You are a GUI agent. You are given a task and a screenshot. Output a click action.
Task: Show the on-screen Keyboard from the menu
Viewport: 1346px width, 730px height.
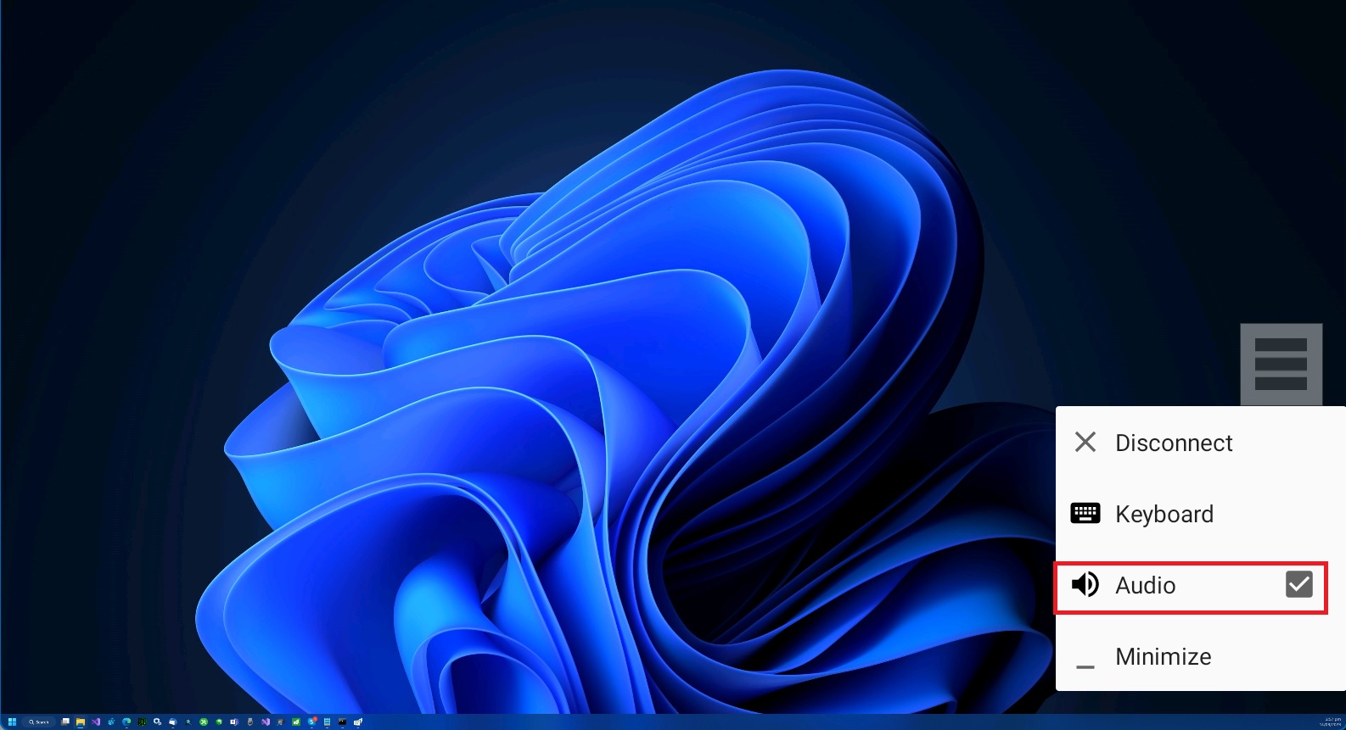click(x=1200, y=514)
